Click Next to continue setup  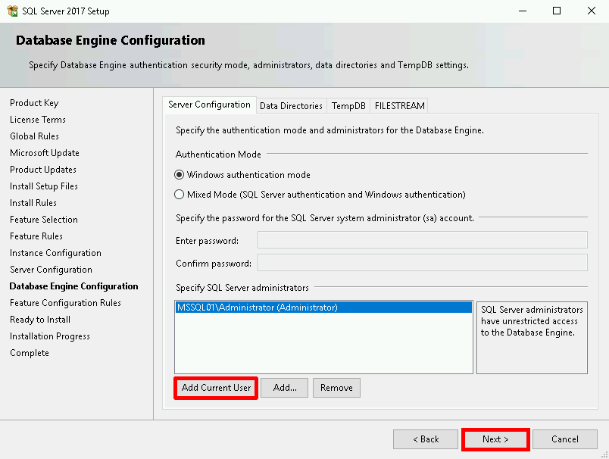pyautogui.click(x=495, y=439)
